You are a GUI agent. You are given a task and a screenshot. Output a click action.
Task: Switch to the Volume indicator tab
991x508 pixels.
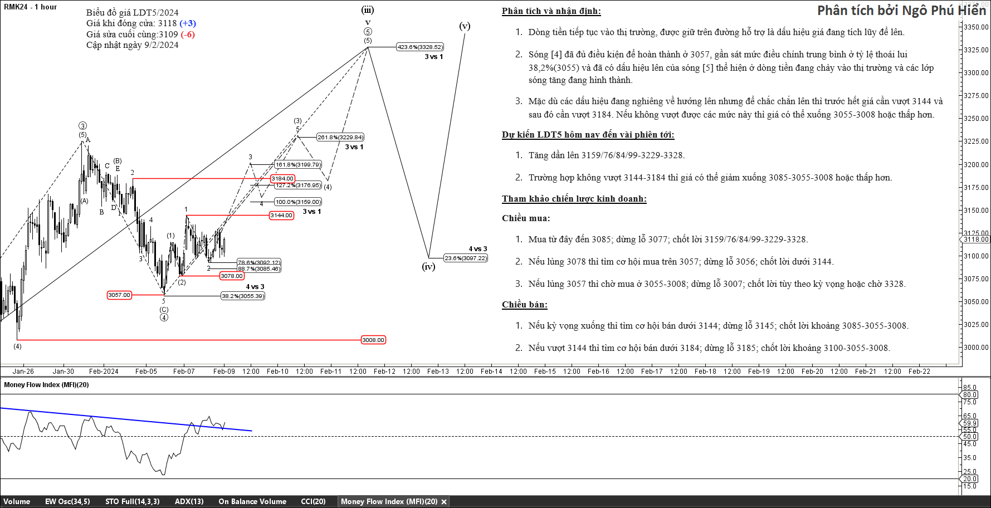(x=17, y=501)
